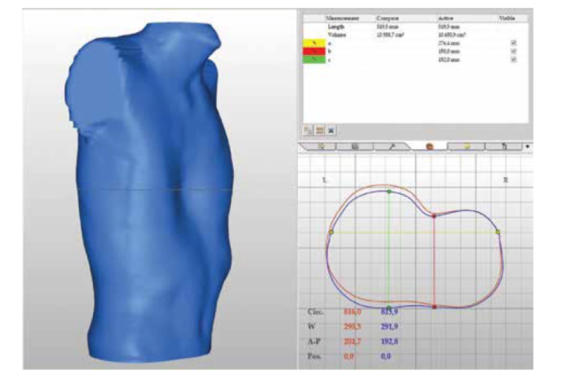Select the Length row label
Viewport: 567px width, 375px height.
[336, 27]
